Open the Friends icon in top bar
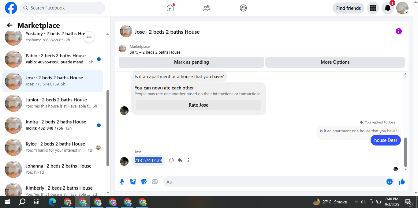This screenshot has height=208, width=418. click(x=207, y=8)
